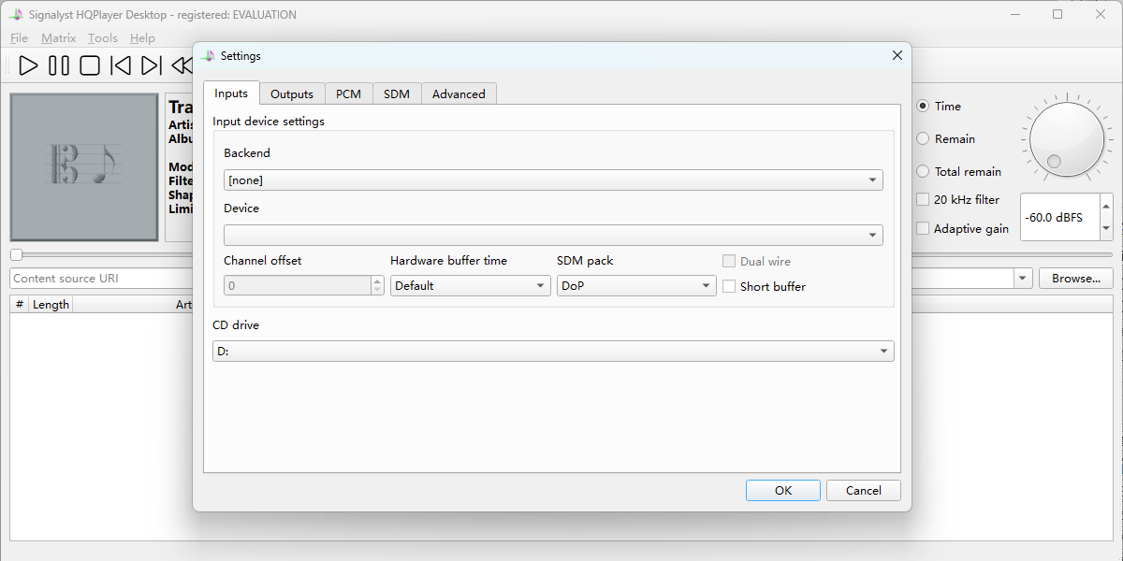Click the Pause playback icon
Image resolution: width=1123 pixels, height=561 pixels.
(59, 65)
